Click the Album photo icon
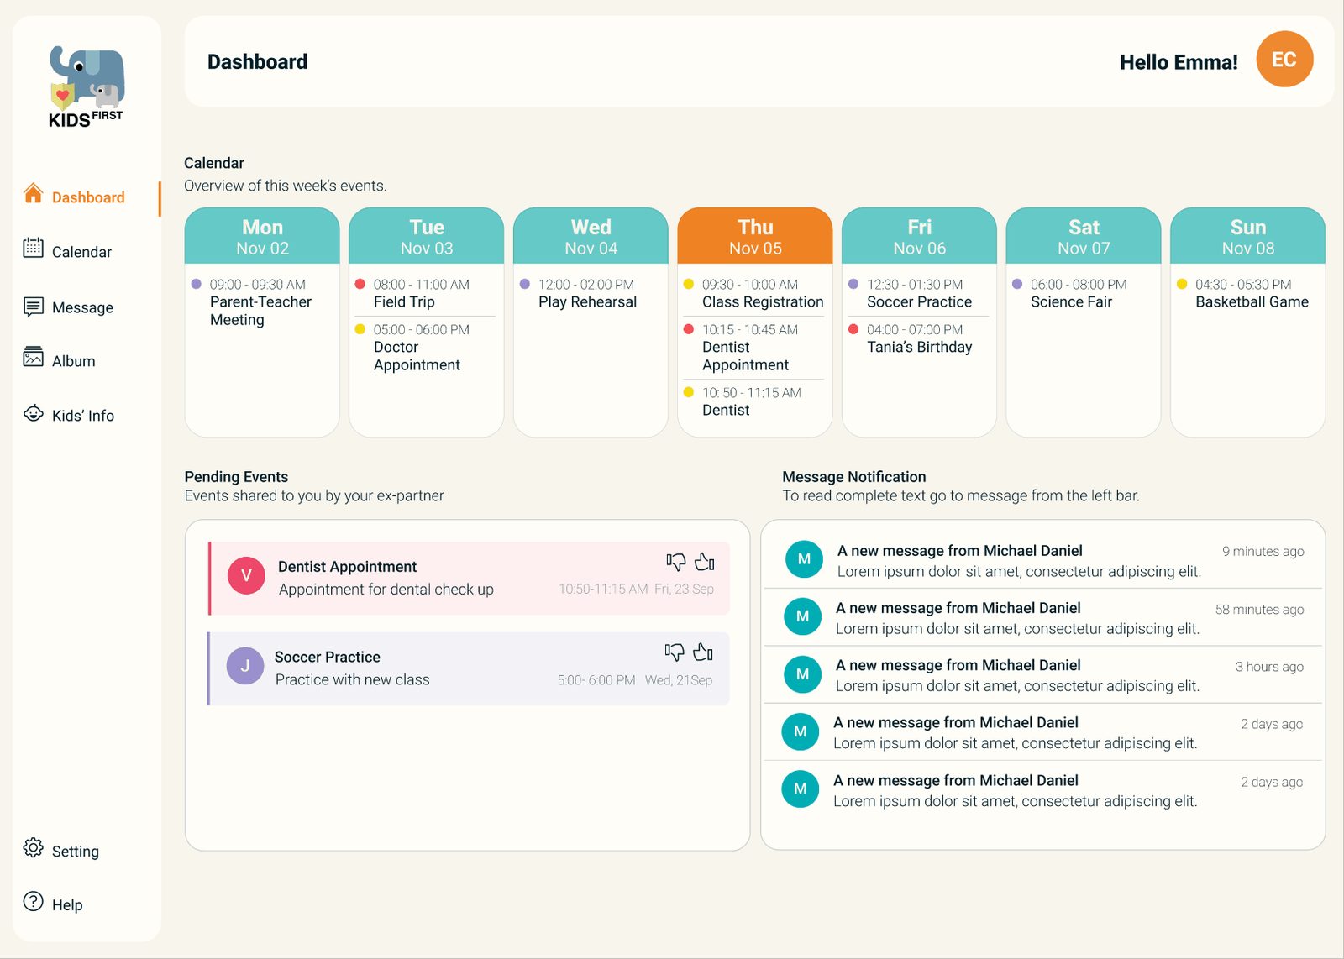Image resolution: width=1344 pixels, height=959 pixels. click(34, 358)
